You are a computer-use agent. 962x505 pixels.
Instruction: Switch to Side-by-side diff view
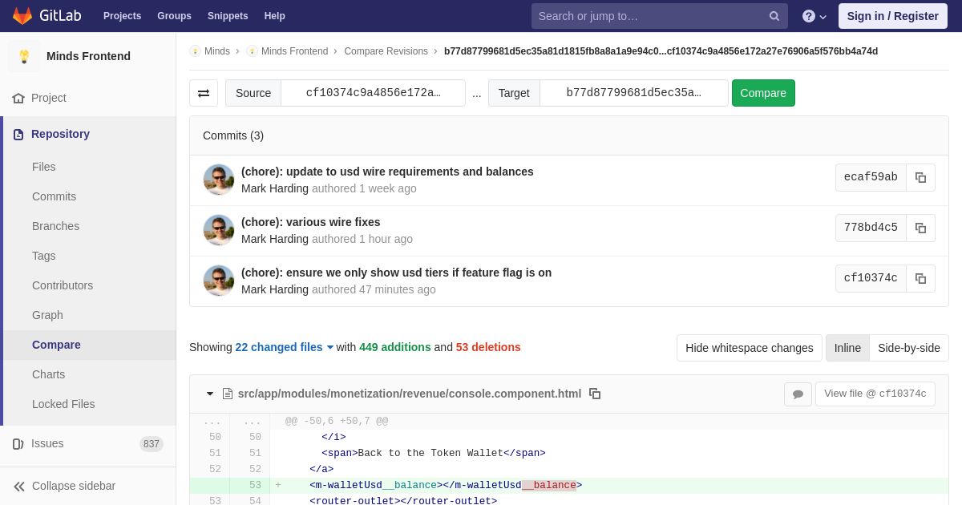coord(909,348)
